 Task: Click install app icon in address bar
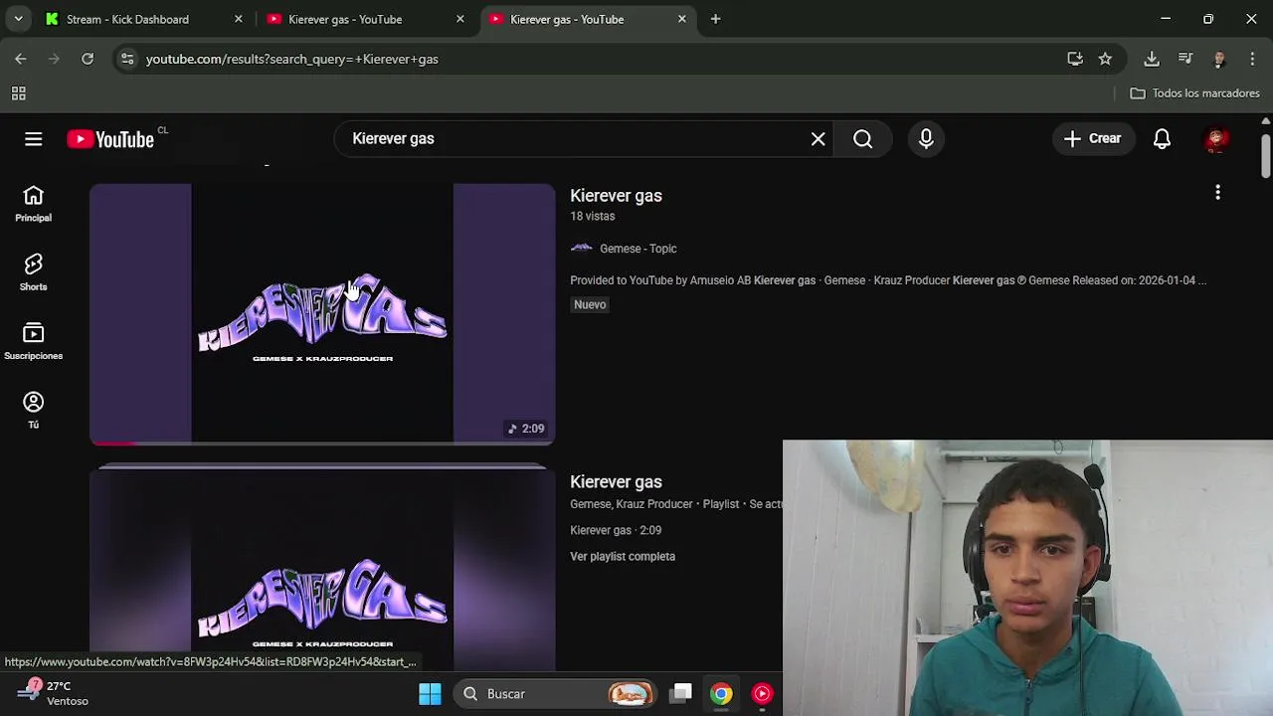(x=1075, y=59)
